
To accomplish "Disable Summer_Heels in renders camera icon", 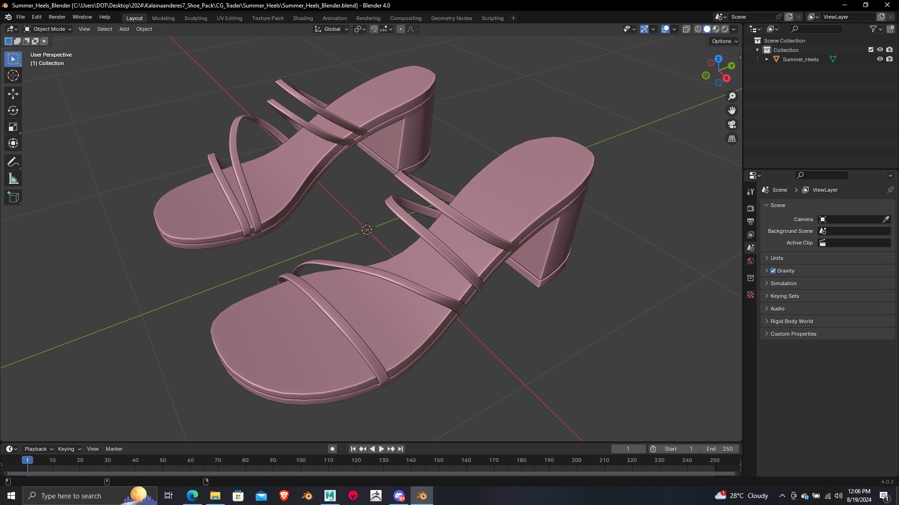I will tap(889, 59).
